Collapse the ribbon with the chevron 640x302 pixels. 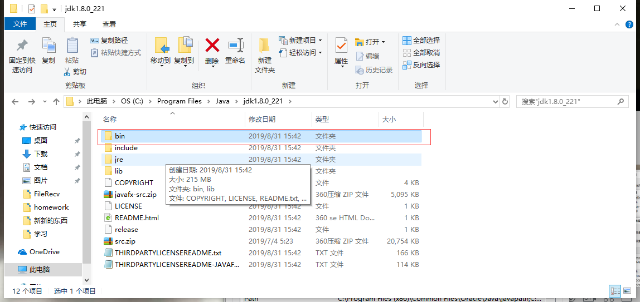click(x=617, y=25)
